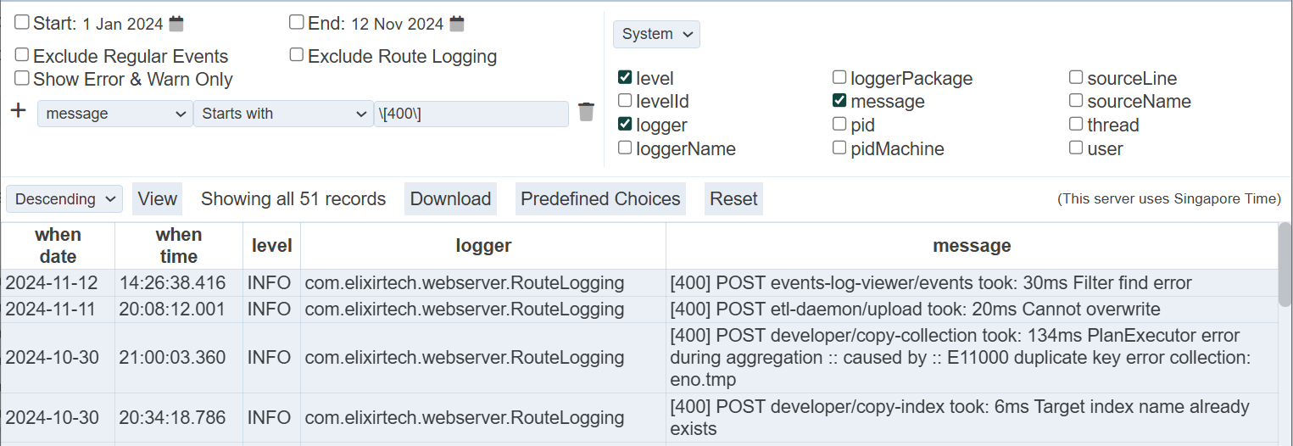Open the Starts with operator dropdown

click(282, 114)
